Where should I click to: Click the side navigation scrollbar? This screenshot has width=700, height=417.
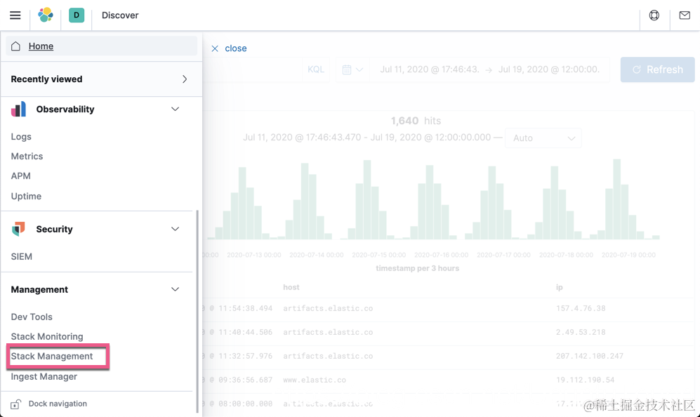(197, 311)
